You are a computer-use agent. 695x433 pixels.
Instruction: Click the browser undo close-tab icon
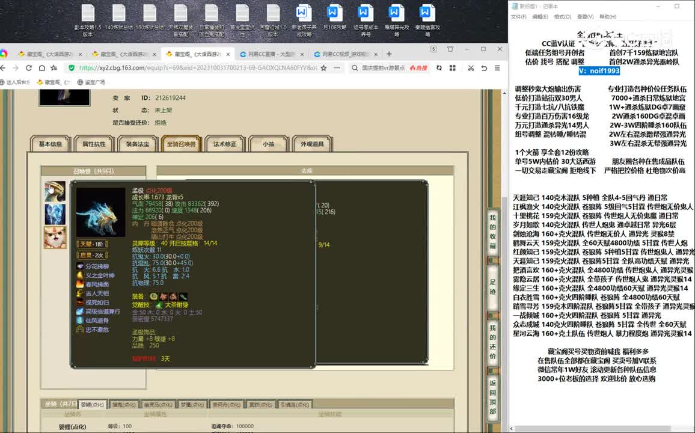484,68
